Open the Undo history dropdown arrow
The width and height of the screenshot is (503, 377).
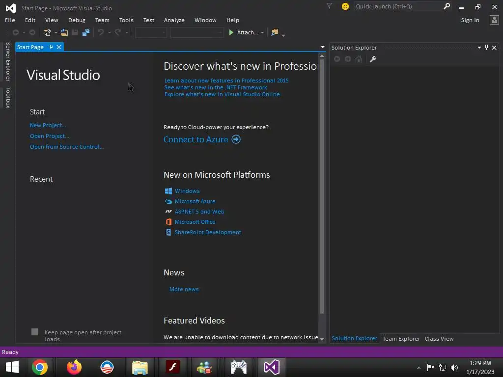pos(109,33)
